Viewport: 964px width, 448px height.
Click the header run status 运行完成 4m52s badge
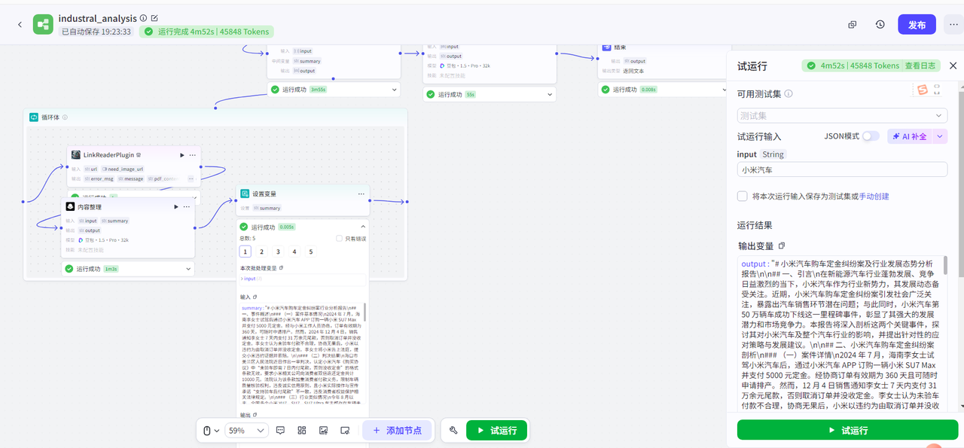click(206, 32)
